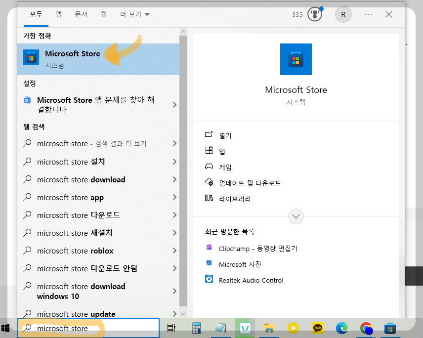The image size is (423, 338).
Task: Select the 앱 action in the preview pane
Action: point(215,151)
